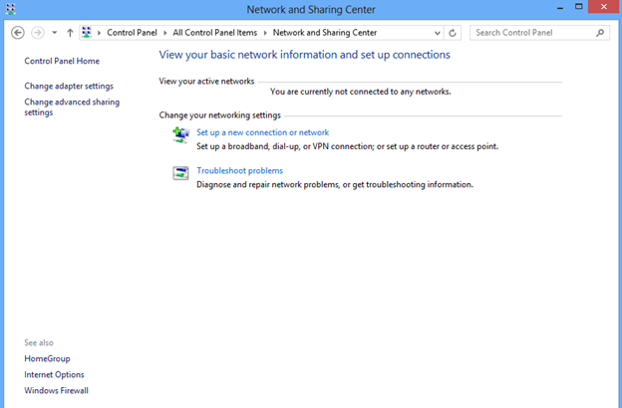Viewport: 622px width, 408px height.
Task: Click the 'See also' label
Action: tap(39, 342)
